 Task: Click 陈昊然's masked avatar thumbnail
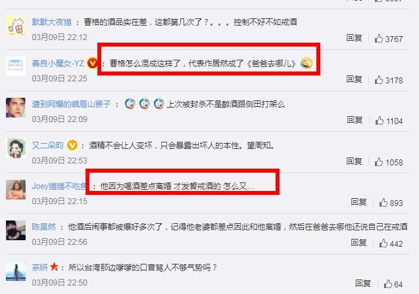[x=16, y=230]
